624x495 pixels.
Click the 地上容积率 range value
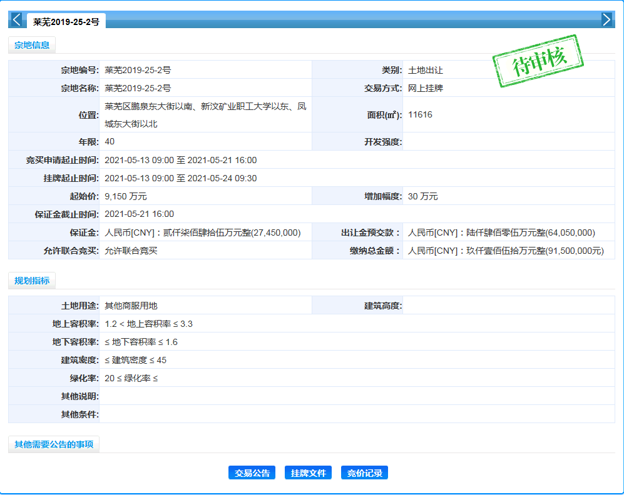(148, 324)
